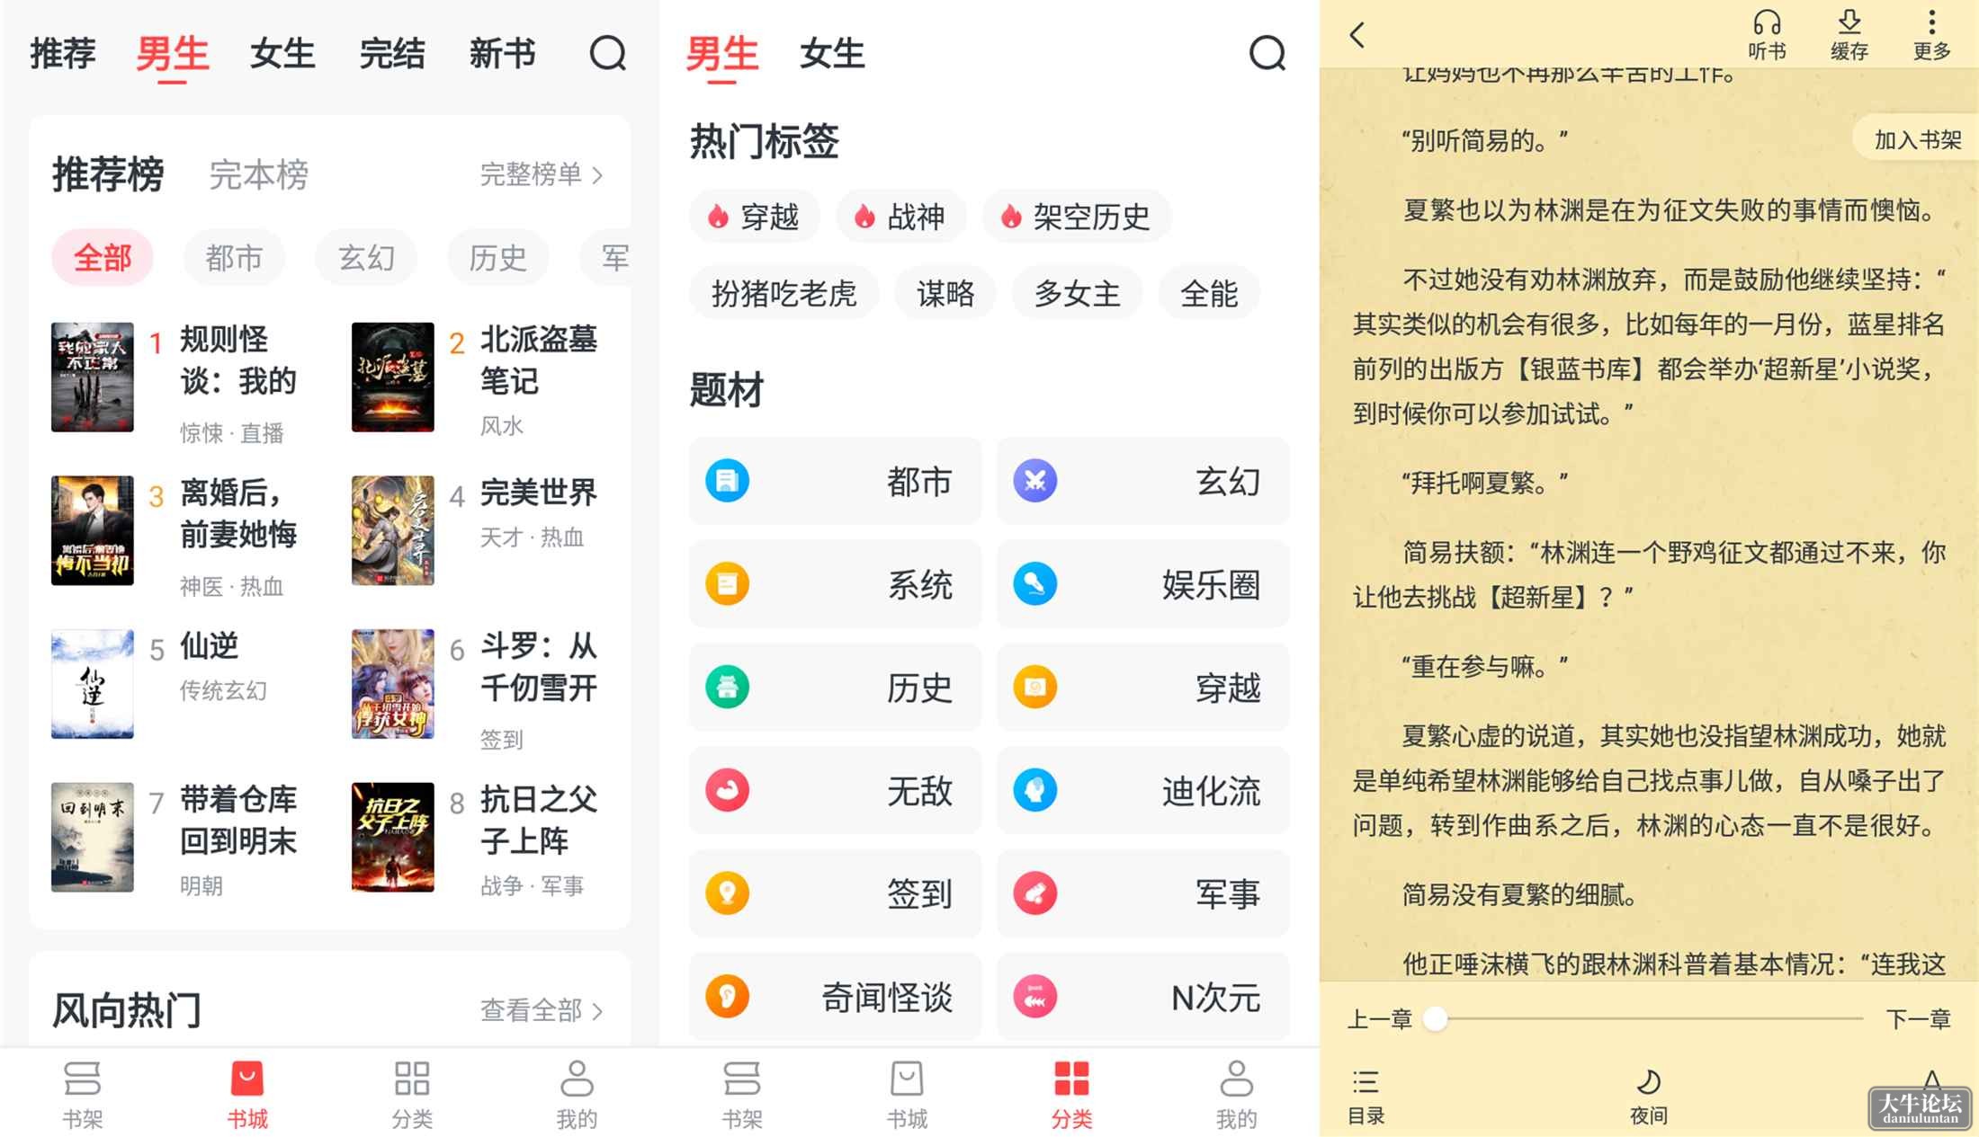Tap the 加入书架 button

[1917, 140]
